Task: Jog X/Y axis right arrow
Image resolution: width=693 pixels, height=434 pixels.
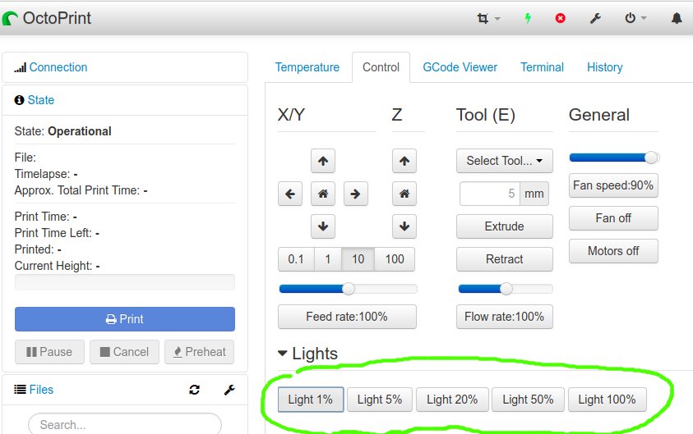Action: click(355, 194)
